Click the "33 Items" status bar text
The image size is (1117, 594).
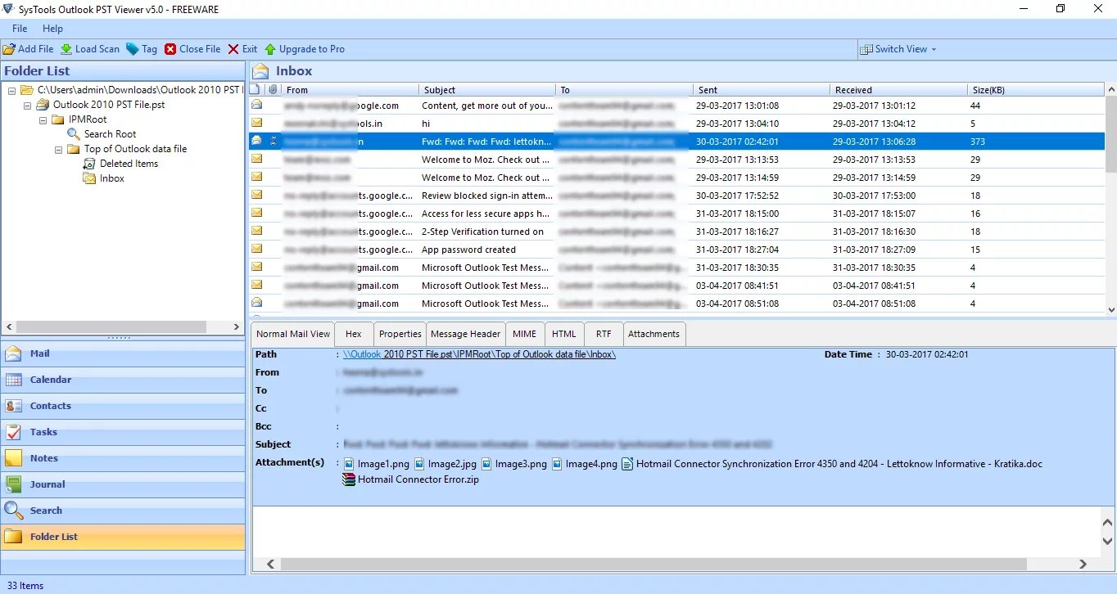tap(25, 586)
